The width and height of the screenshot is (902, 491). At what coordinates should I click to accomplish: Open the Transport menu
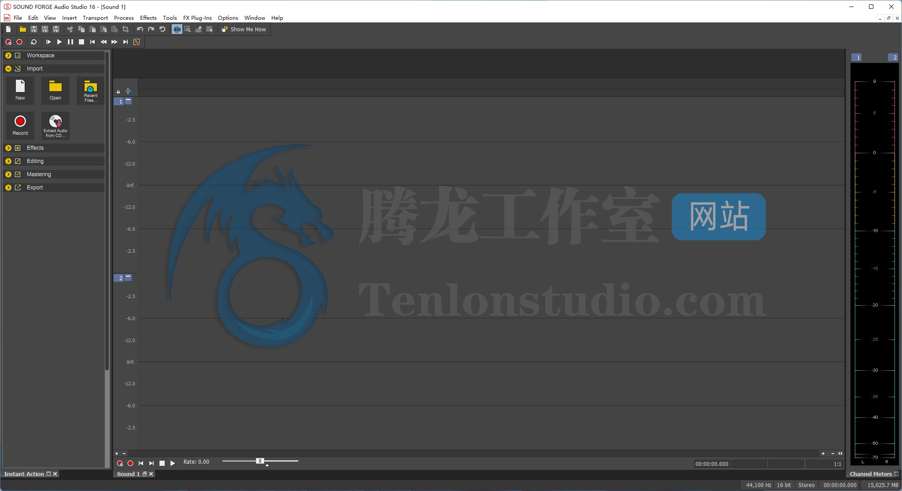pyautogui.click(x=95, y=18)
